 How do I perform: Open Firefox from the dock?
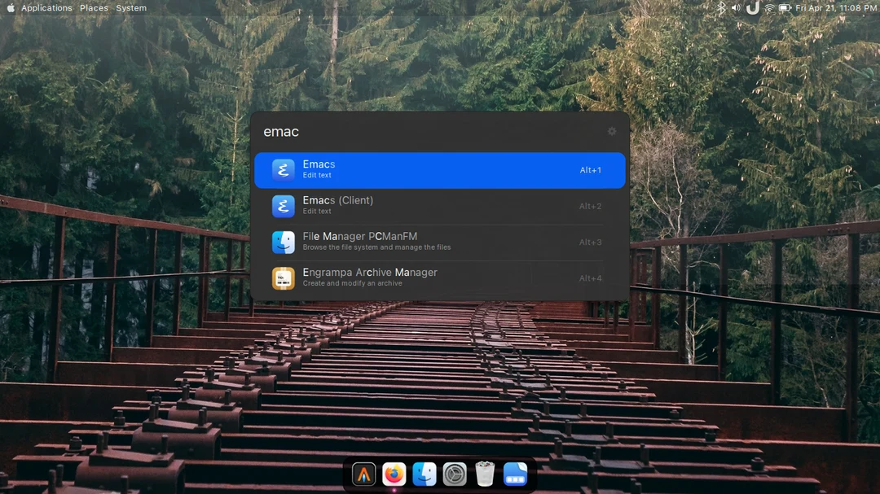click(394, 474)
